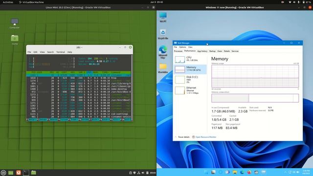The width and height of the screenshot is (313, 176).
Task: Open VirtualBox Machine app menu in top bar
Action: (x=31, y=2)
